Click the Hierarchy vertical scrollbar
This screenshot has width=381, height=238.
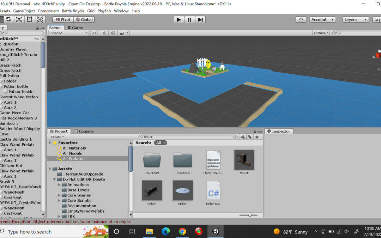43,55
